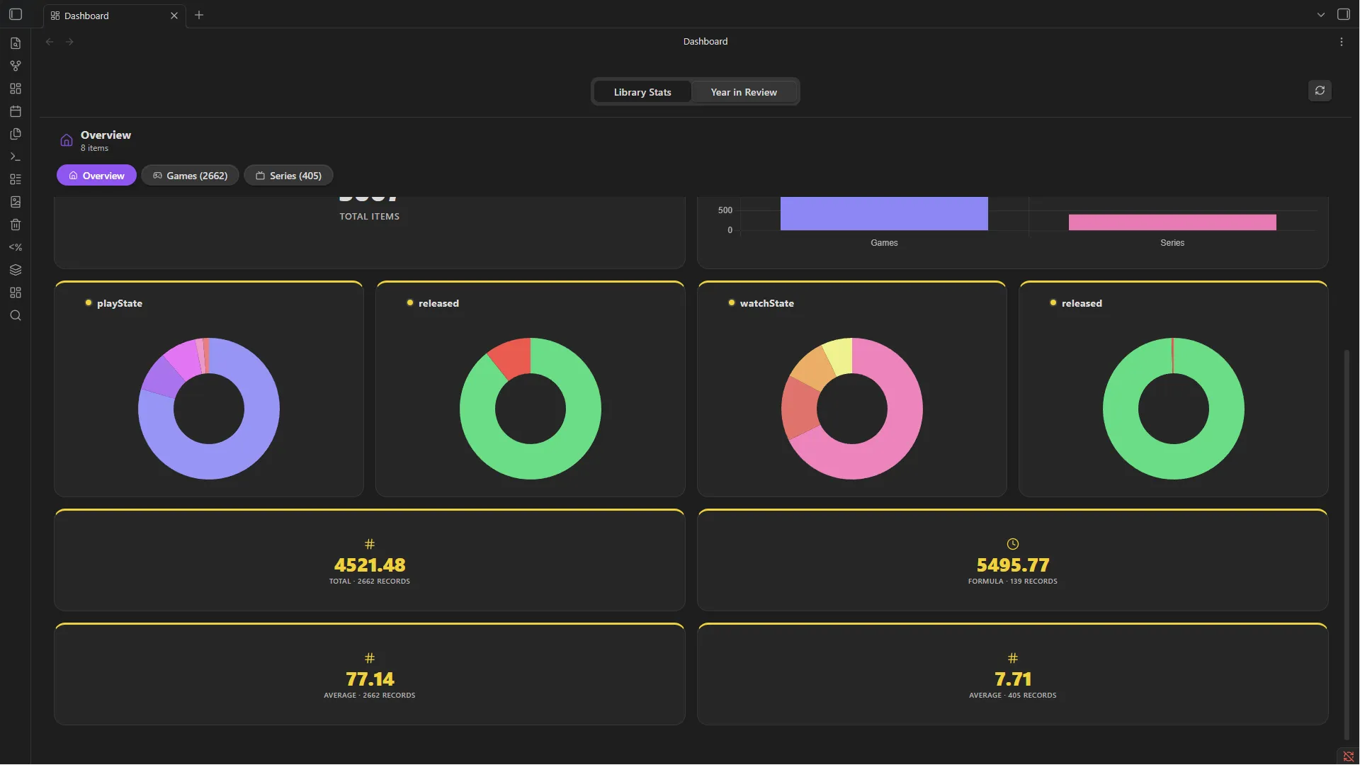1360x765 pixels.
Task: Click the 4521.48 total stat value
Action: click(x=370, y=565)
